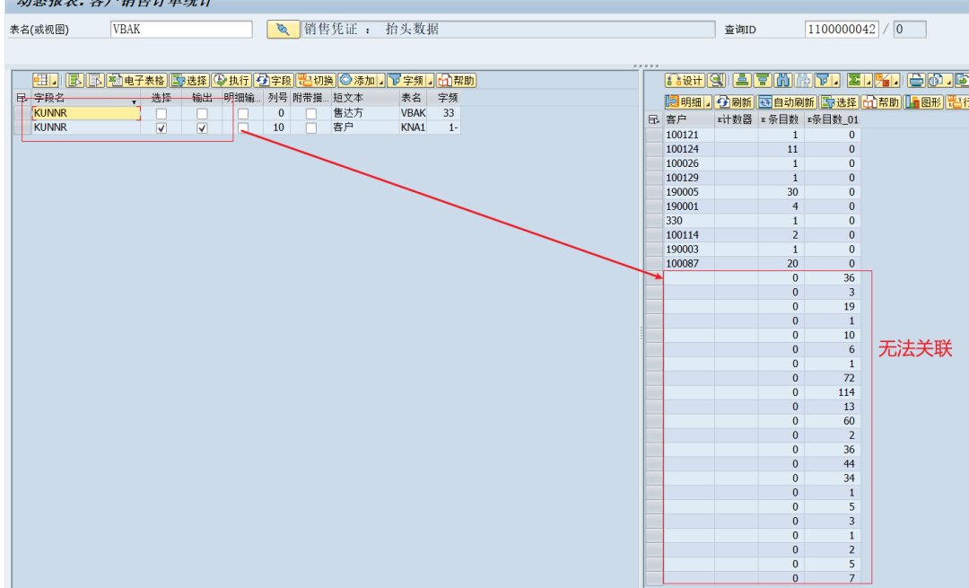Uncheck 选择 checkbox for KNA1 KUNNR row
Viewport: 969px width, 588px height.
coord(161,128)
